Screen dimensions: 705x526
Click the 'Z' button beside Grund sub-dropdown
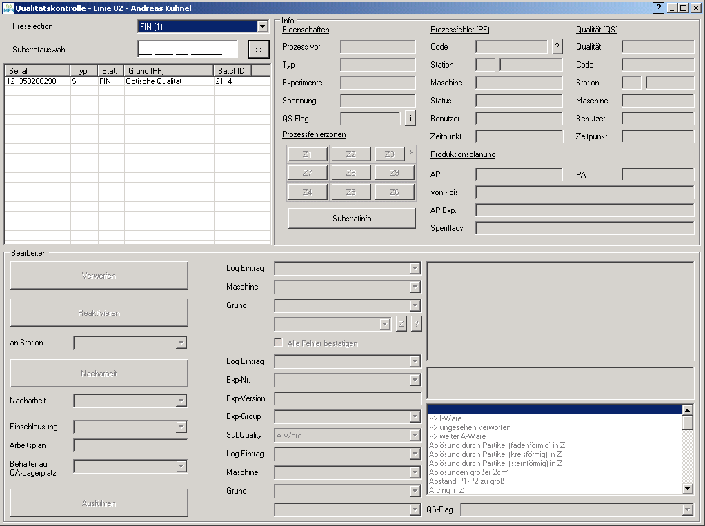tap(401, 324)
